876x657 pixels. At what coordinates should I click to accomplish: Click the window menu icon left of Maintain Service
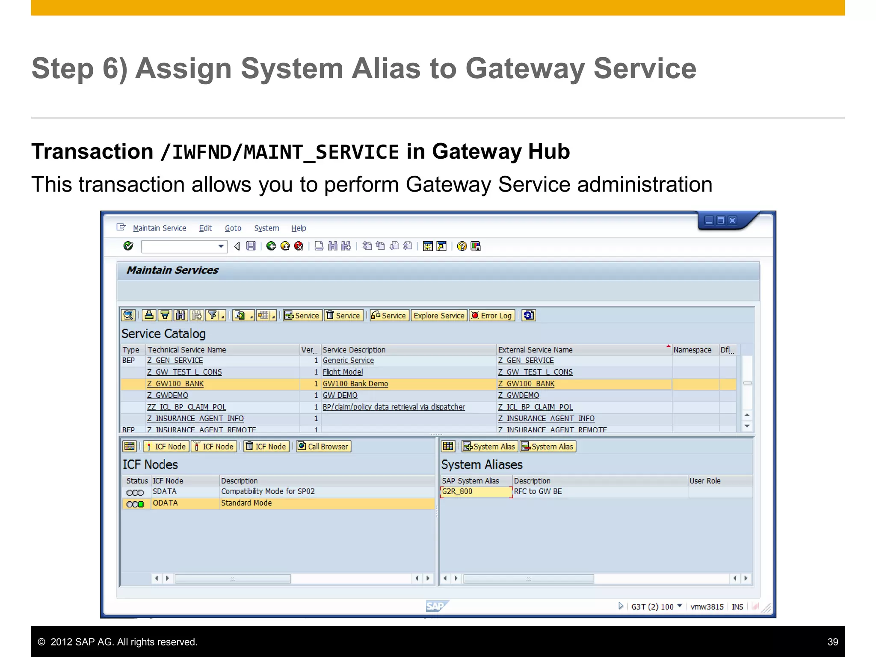[121, 227]
